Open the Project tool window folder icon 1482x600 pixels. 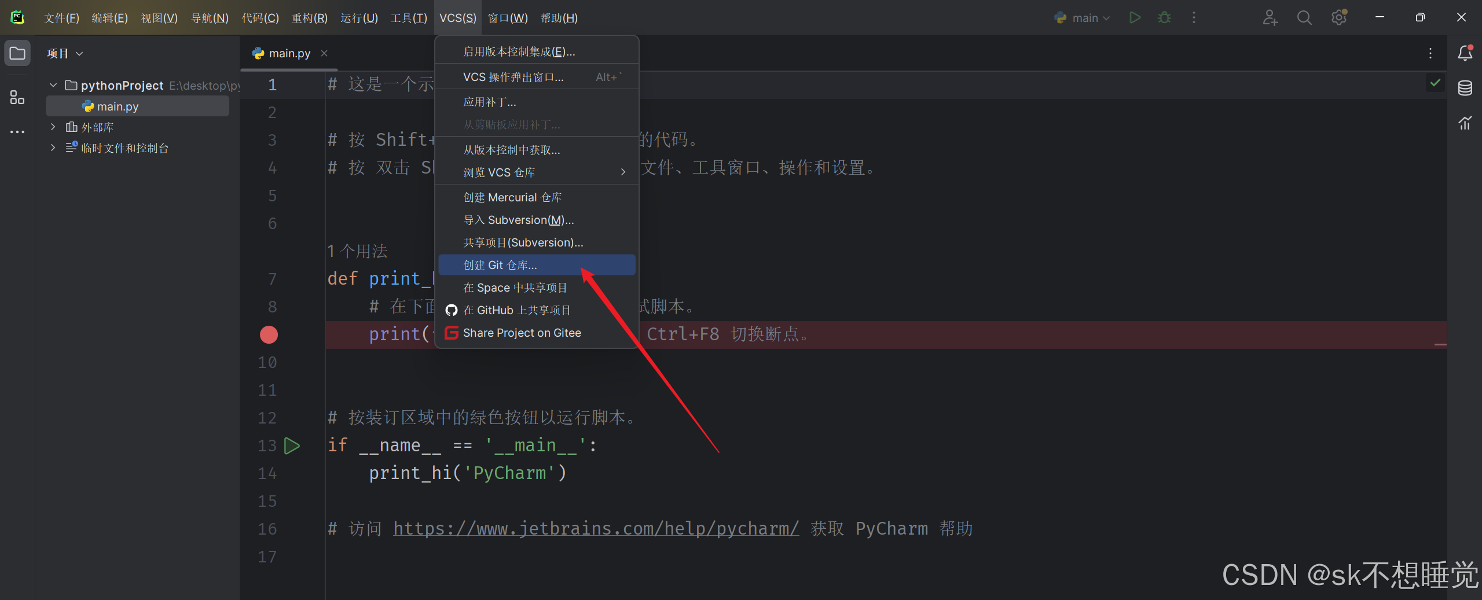17,53
